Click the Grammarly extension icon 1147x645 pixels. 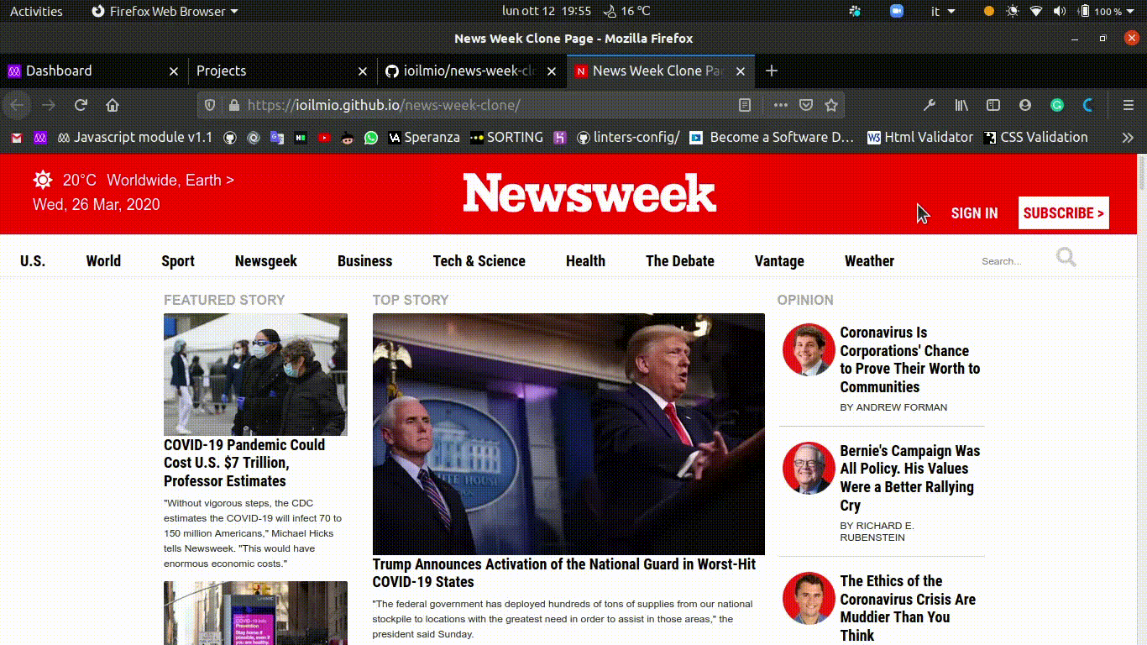(x=1057, y=105)
